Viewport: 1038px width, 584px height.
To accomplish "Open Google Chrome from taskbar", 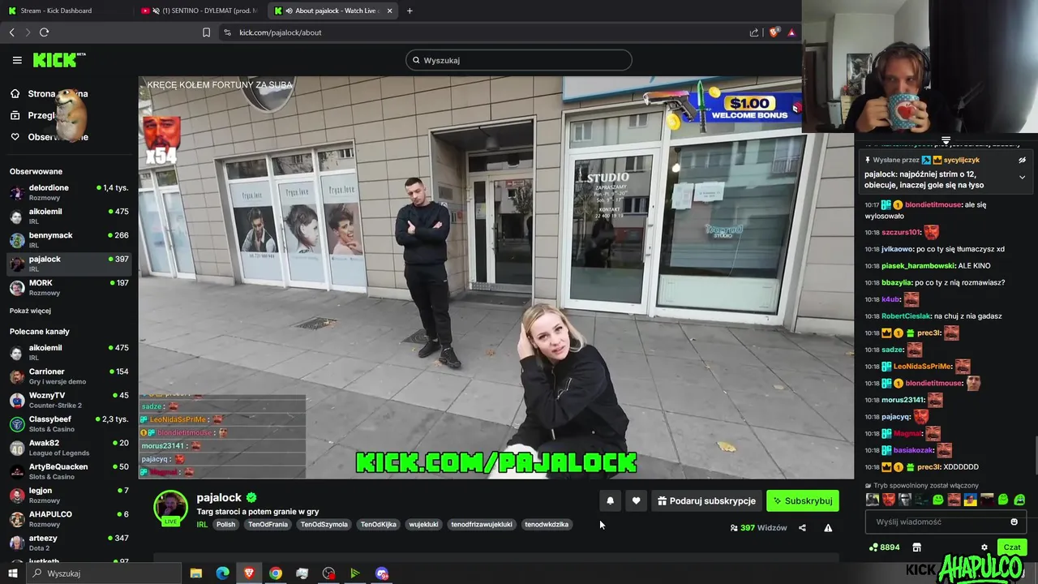I will pyautogui.click(x=276, y=573).
